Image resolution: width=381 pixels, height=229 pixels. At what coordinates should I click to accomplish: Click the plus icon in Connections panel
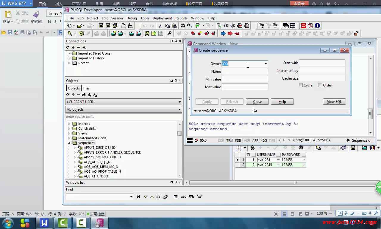pyautogui.click(x=73, y=47)
